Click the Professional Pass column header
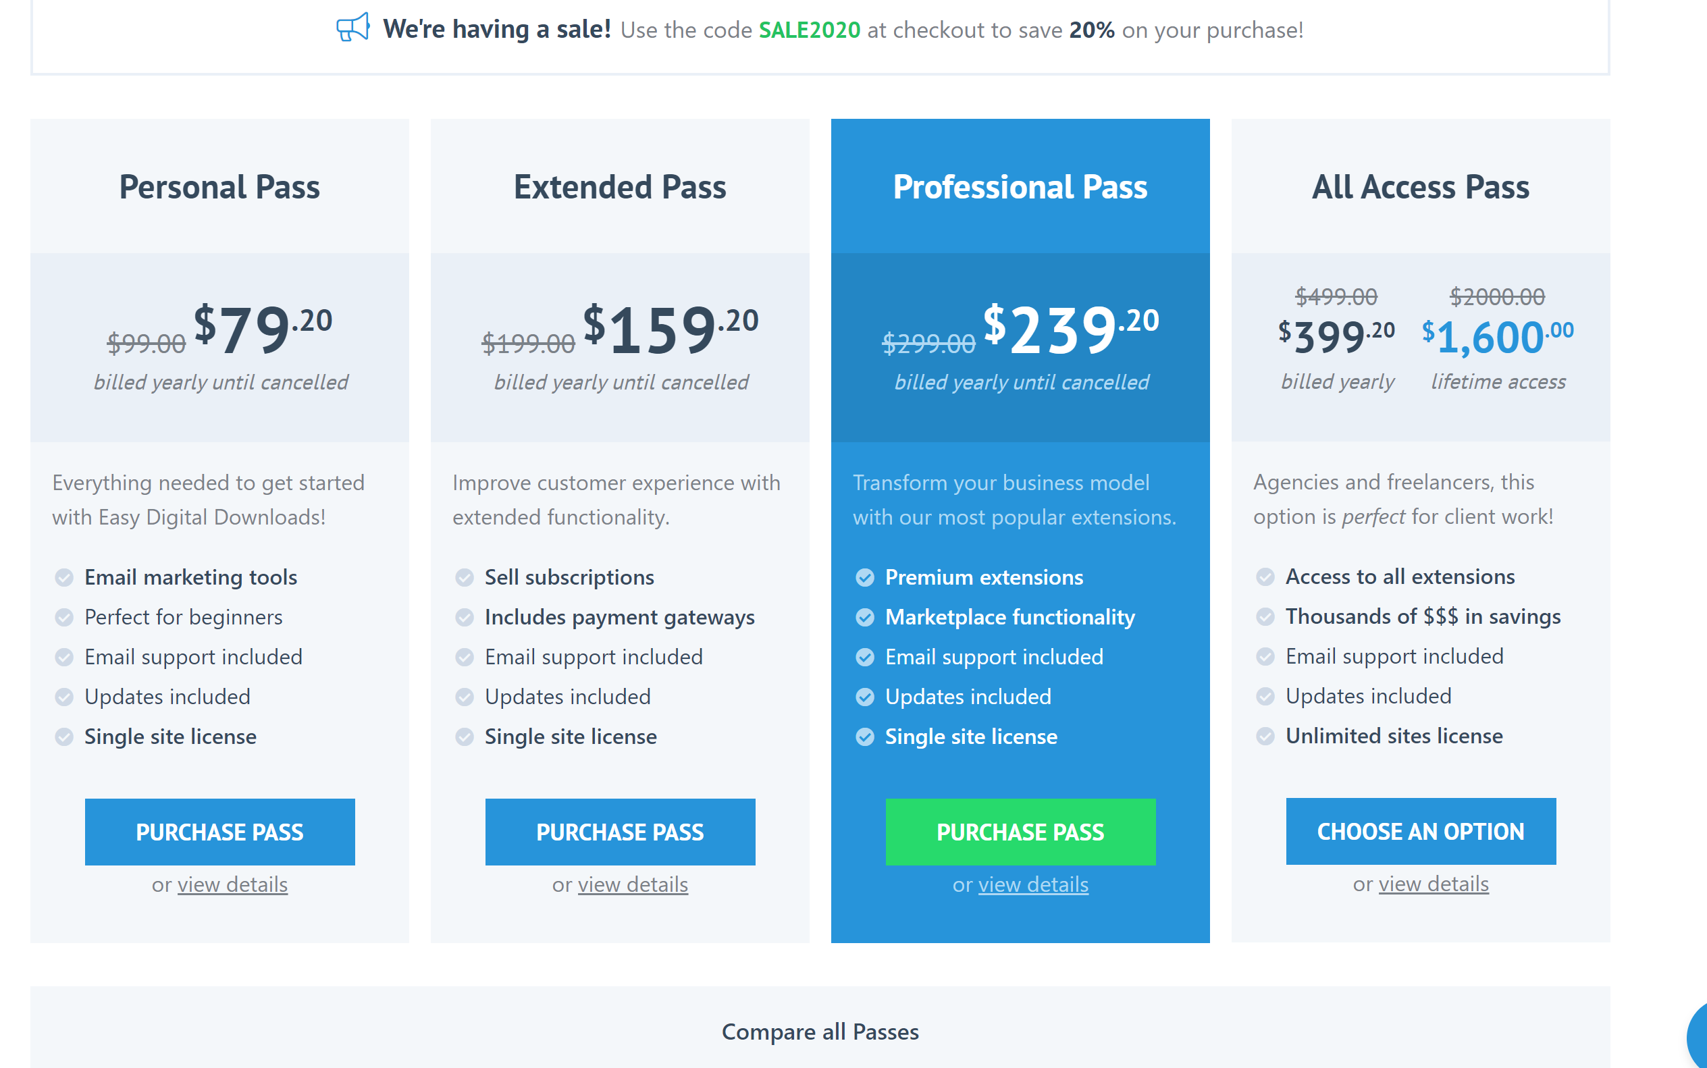Image resolution: width=1707 pixels, height=1068 pixels. 1020,187
